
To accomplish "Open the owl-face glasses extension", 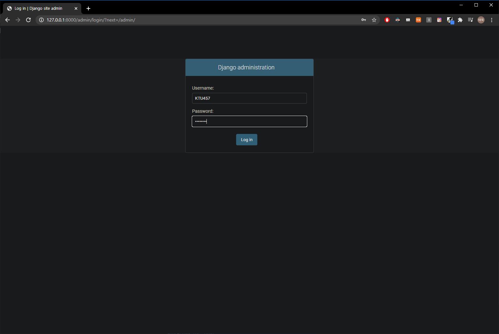I will coord(398,20).
